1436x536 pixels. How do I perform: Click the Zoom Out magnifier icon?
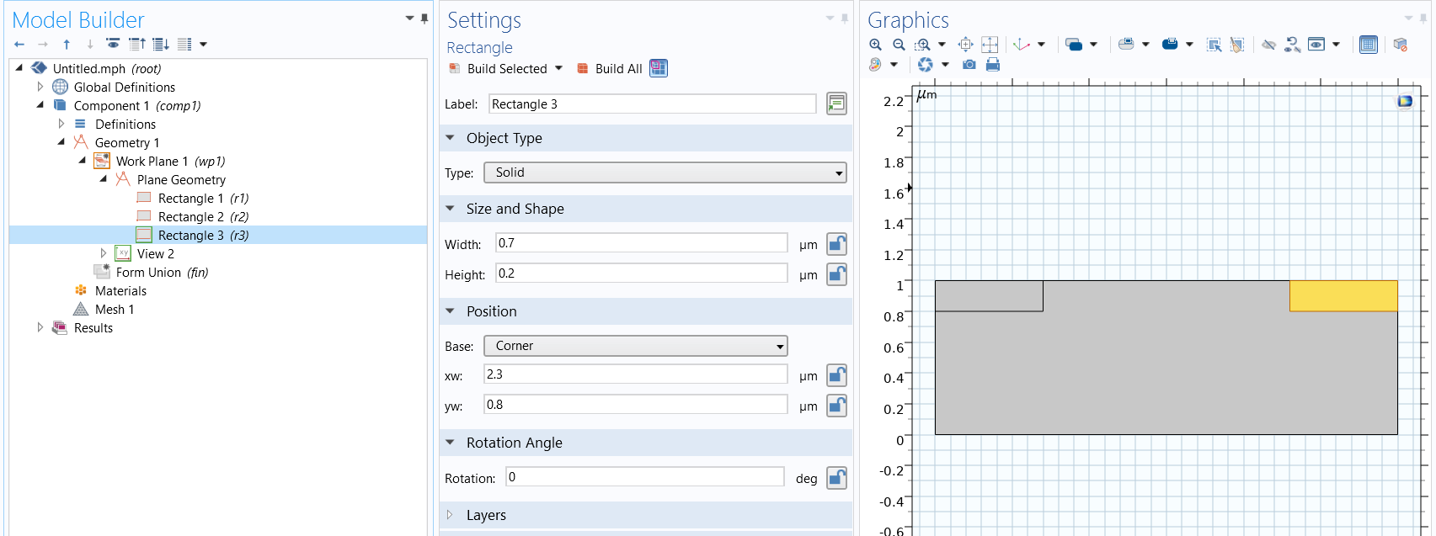pos(899,45)
